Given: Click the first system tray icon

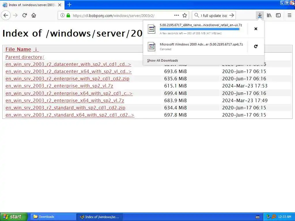Looking at the screenshot, I should pyautogui.click(x=268, y=217).
